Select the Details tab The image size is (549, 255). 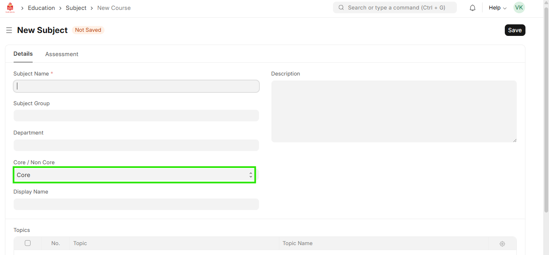click(x=23, y=54)
